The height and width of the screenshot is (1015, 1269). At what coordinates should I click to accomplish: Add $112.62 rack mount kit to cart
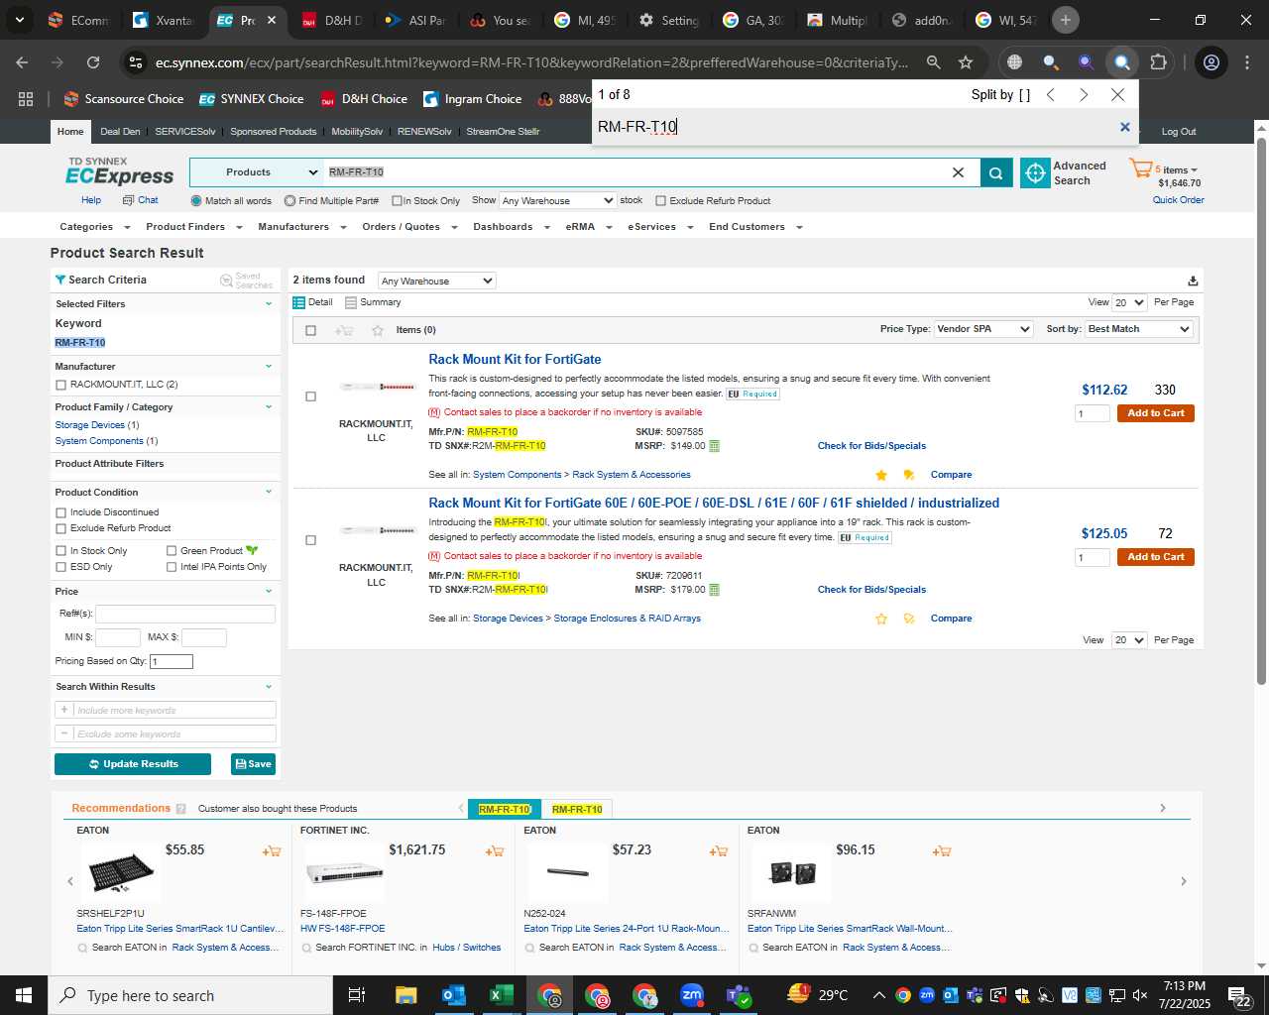pyautogui.click(x=1155, y=413)
